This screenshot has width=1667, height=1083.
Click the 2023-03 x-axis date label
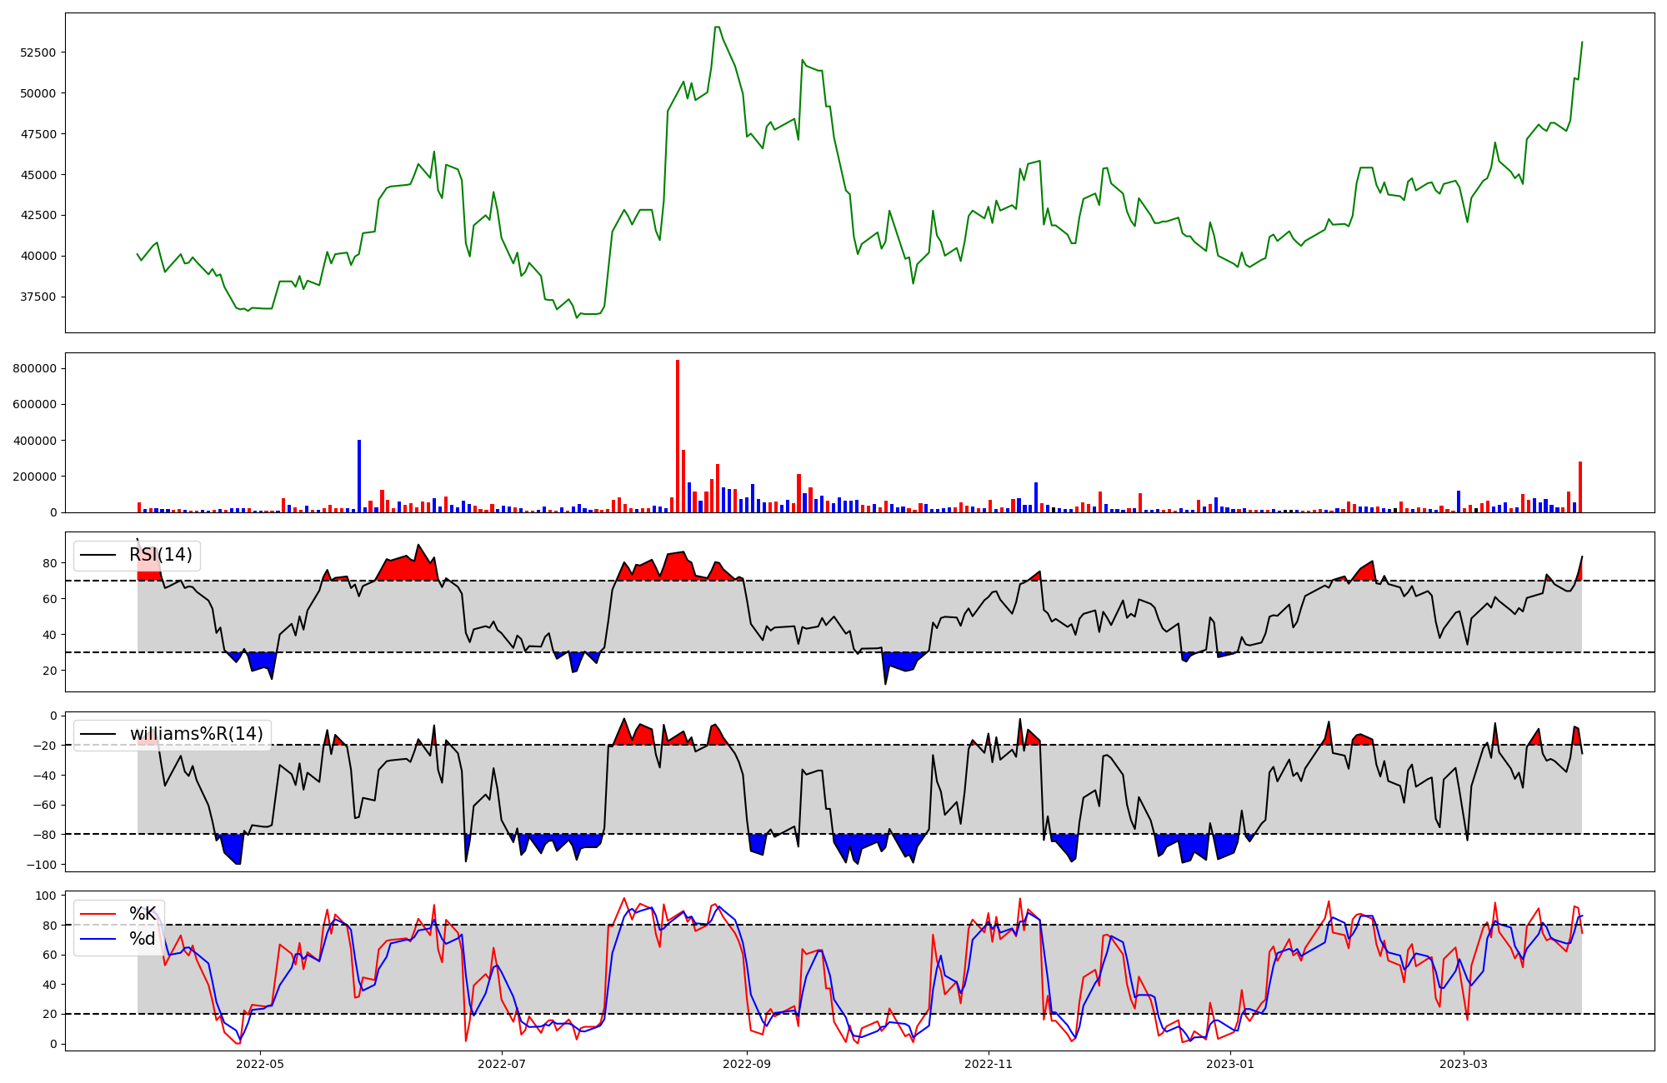tap(1463, 1064)
